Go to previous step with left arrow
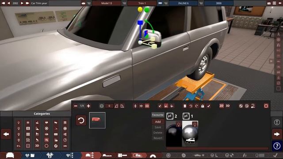The height and width of the screenshot is (159, 283). point(6,134)
